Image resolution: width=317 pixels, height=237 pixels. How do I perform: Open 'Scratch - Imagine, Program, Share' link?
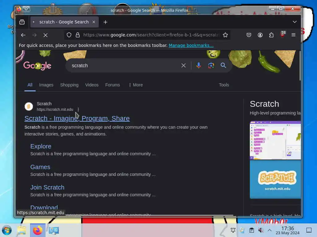pos(77,118)
